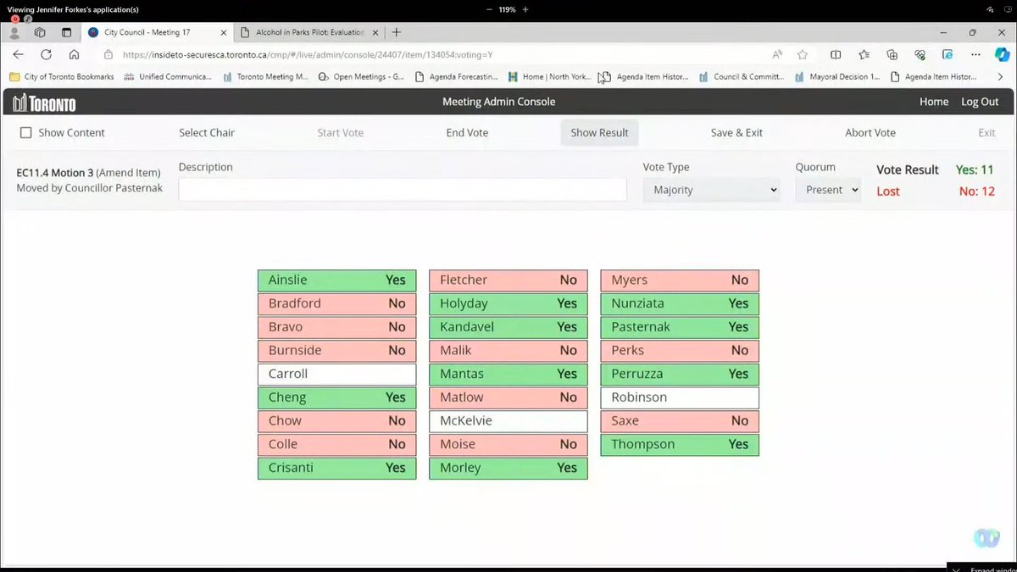Zoom out the shared view minus
The image size is (1017, 572).
click(x=489, y=9)
